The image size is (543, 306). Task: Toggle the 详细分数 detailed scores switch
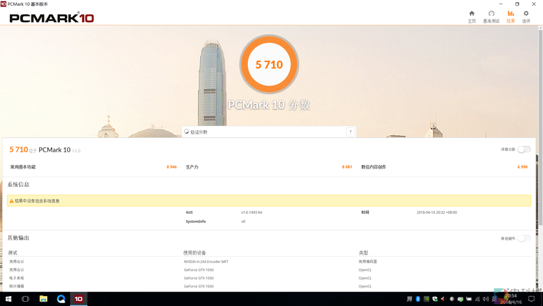(x=524, y=149)
